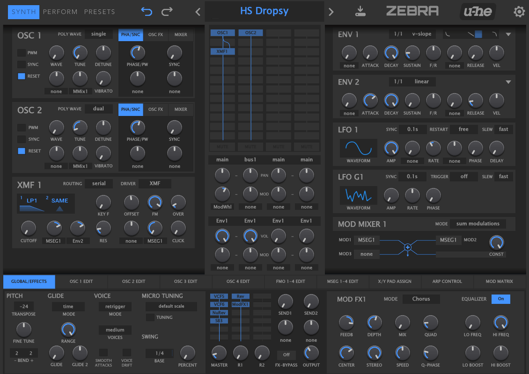529x374 pixels.
Task: Click the Mod Mixer sum plus node
Action: click(x=408, y=247)
